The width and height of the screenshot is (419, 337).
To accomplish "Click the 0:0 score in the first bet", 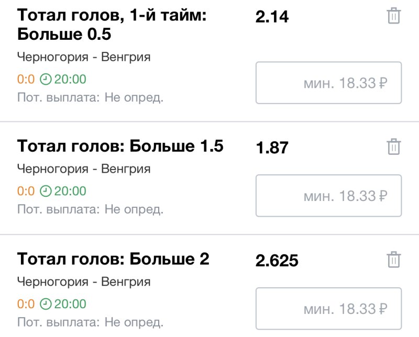I will tap(26, 80).
